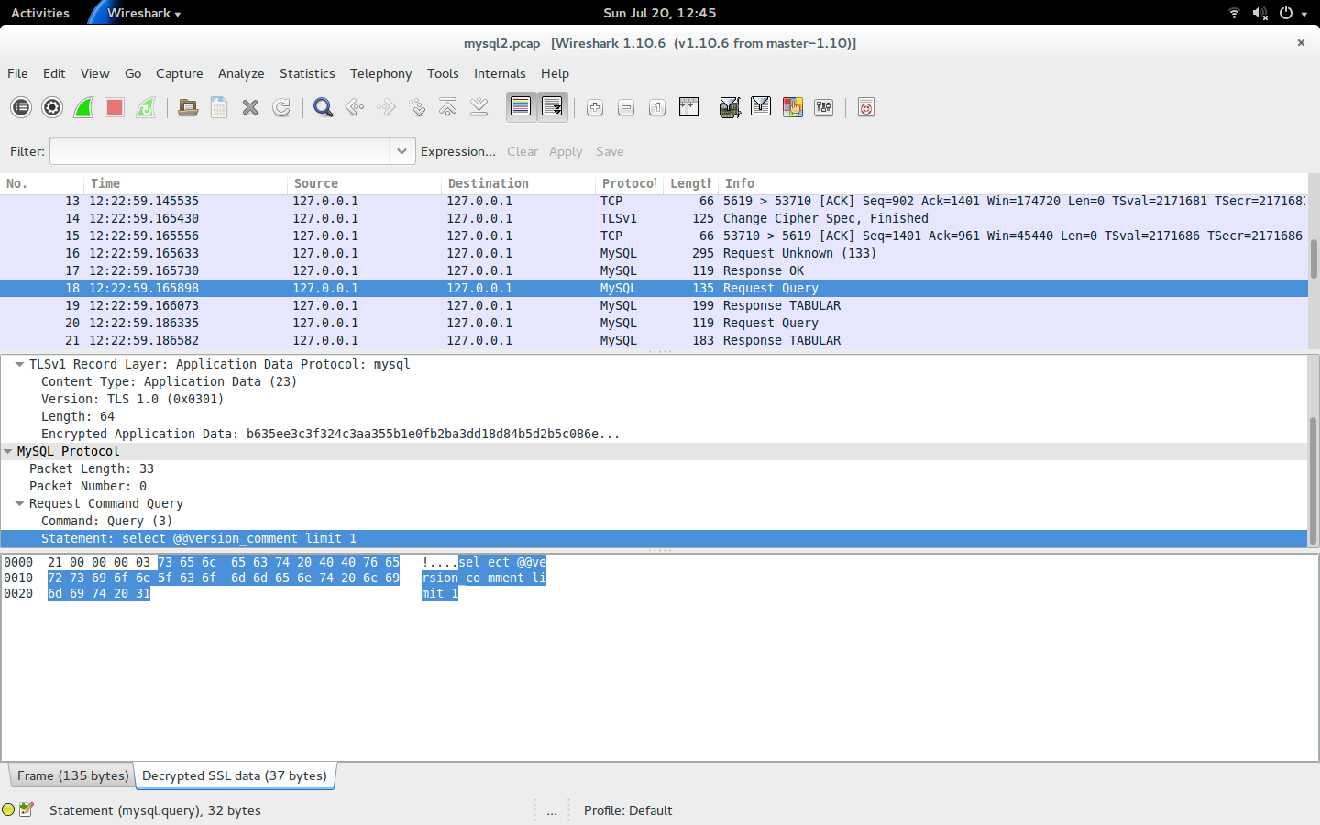Open the File menu
1320x825 pixels.
coord(17,73)
